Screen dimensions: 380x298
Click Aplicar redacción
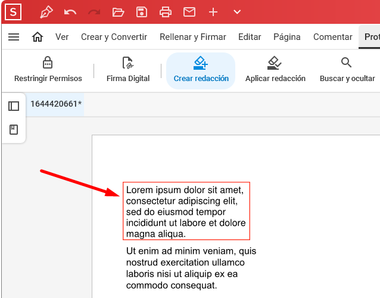click(275, 70)
